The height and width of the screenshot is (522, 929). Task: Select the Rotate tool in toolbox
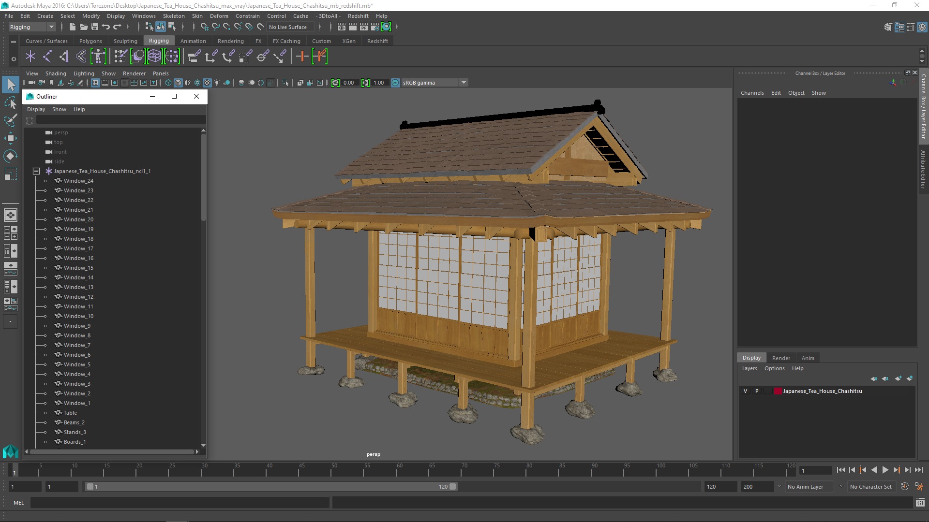[x=10, y=156]
